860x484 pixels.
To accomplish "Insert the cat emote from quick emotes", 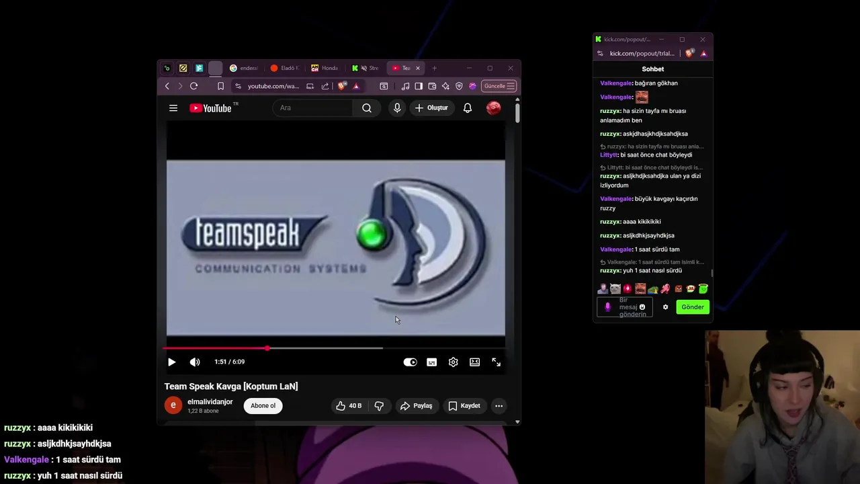I will point(615,289).
